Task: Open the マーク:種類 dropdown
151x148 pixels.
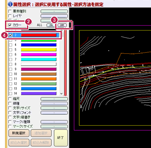Action: 54,122
